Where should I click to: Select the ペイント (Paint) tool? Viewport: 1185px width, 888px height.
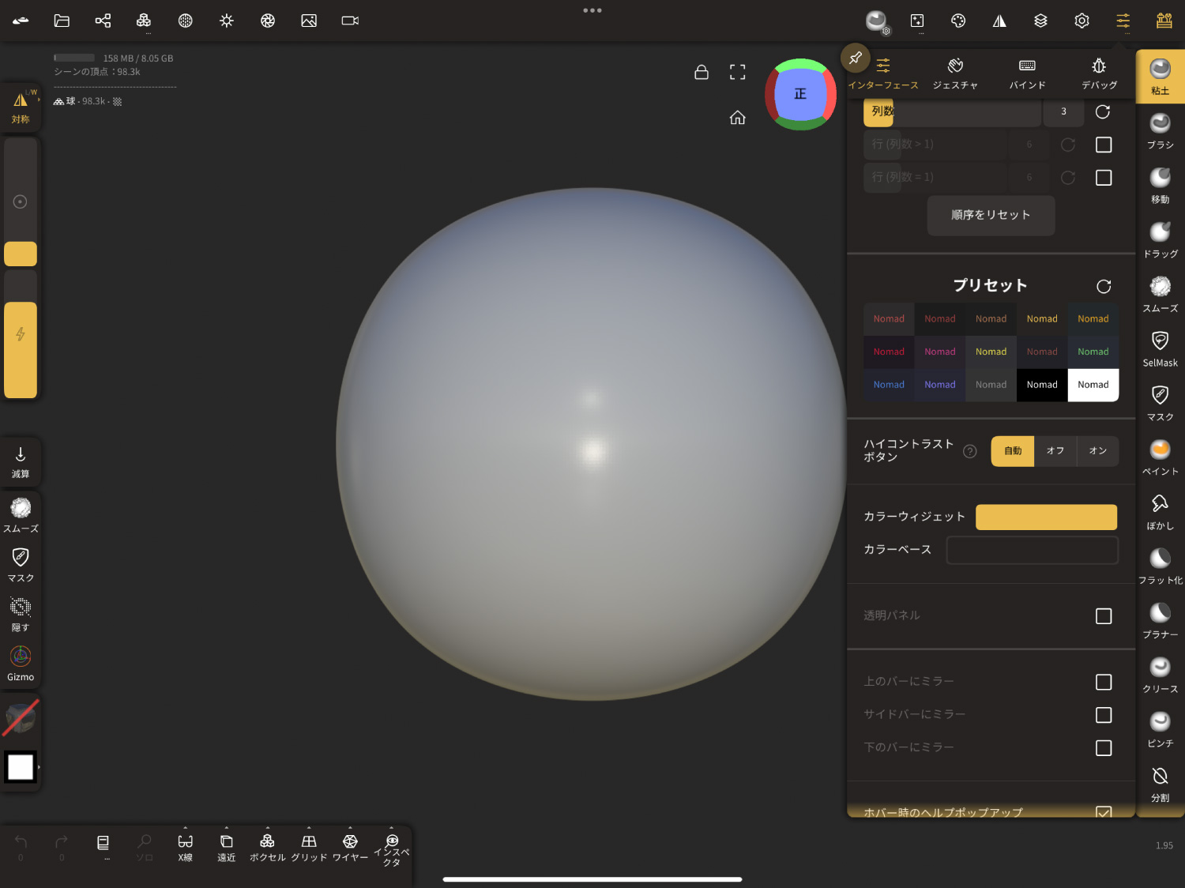[1160, 457]
